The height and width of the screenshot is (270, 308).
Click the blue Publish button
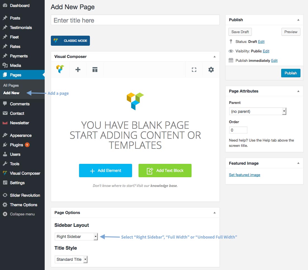(291, 73)
